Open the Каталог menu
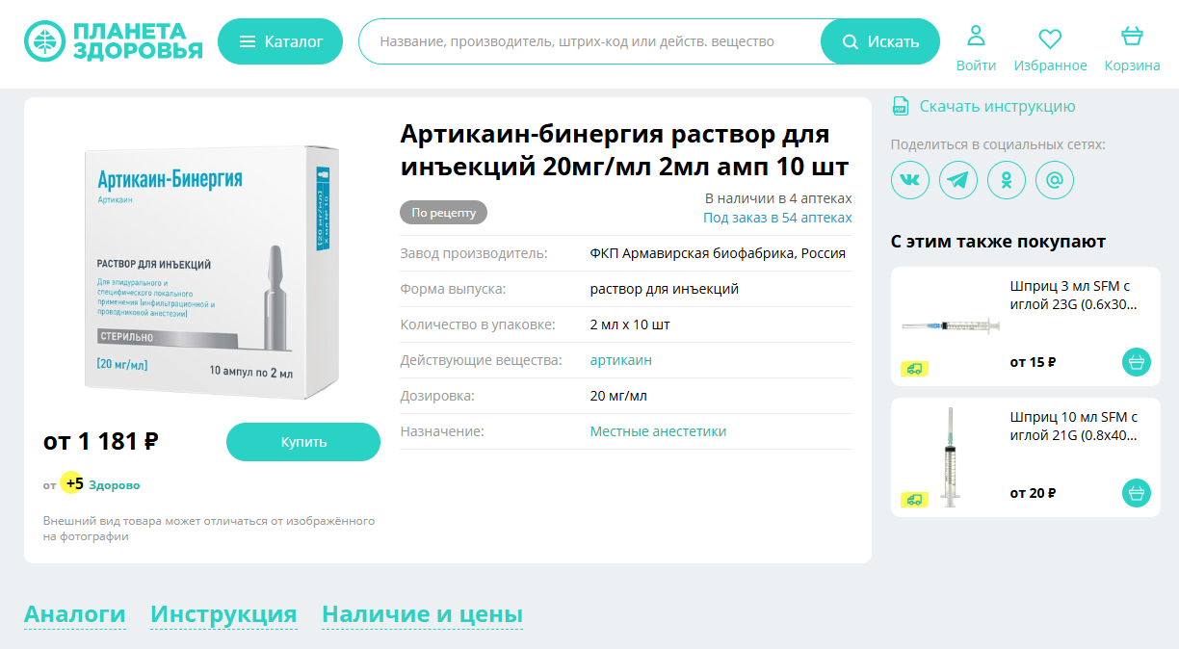Screen dimensions: 1179x649 (280, 41)
